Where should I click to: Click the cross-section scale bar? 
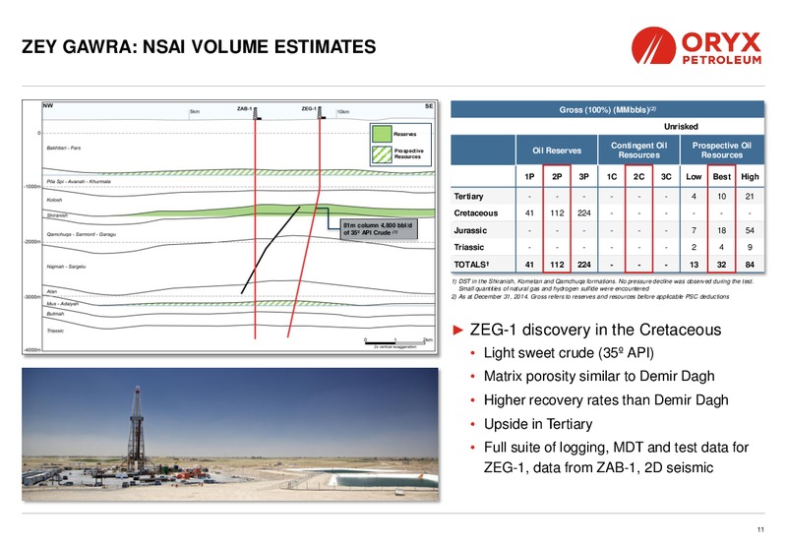(x=398, y=342)
